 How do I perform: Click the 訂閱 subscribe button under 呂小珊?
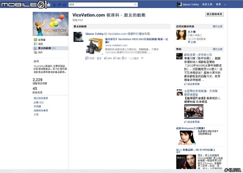click(192, 42)
